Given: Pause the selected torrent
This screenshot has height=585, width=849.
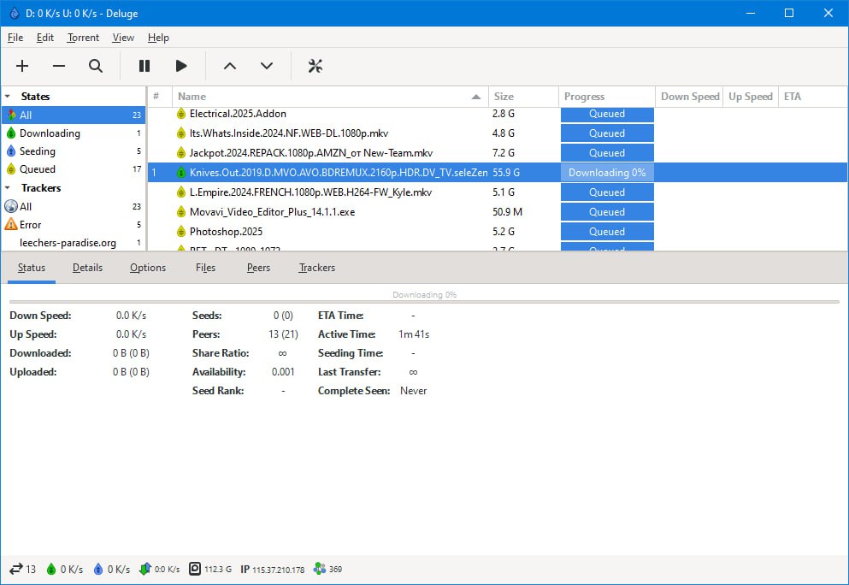Looking at the screenshot, I should click(x=144, y=66).
